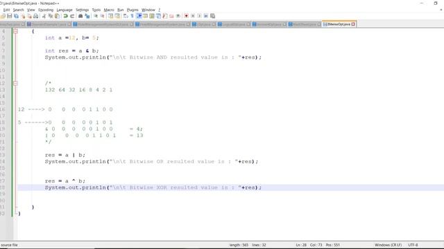This screenshot has height=249, width=444.
Task: Toggle synchronized horizontal scrolling icon
Action: 117,16
